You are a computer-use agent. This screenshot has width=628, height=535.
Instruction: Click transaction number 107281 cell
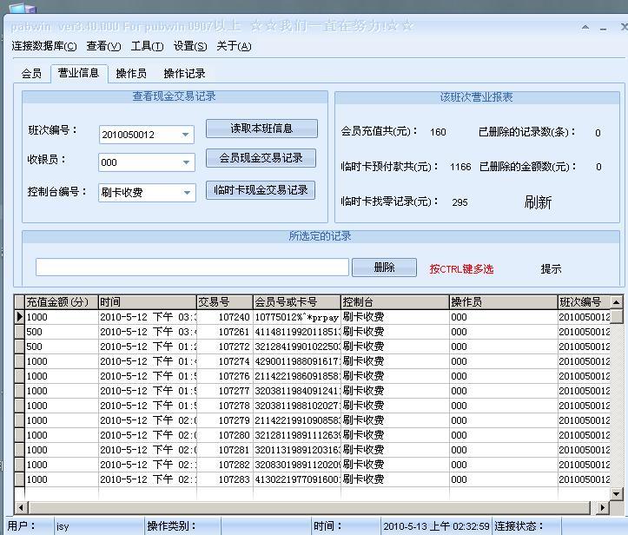coord(225,450)
